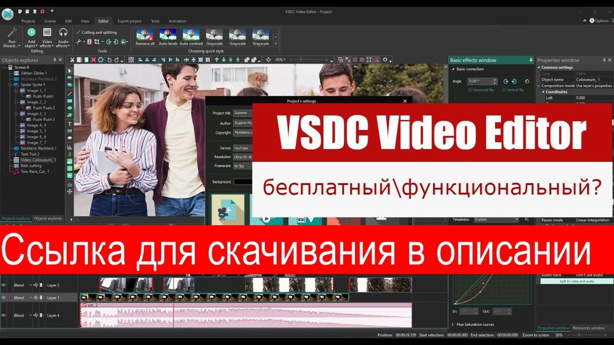This screenshot has height=345, width=614.
Task: Collapse the Image 1_1 tree node
Action: click(x=16, y=91)
